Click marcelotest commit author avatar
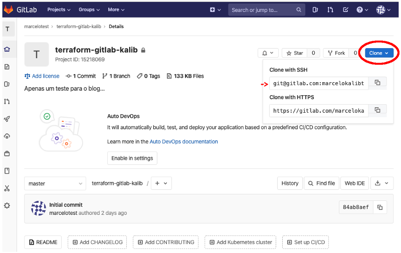 pyautogui.click(x=39, y=208)
